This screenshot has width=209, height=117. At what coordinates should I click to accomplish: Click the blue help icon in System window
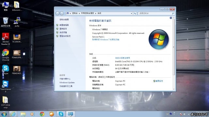(171, 18)
